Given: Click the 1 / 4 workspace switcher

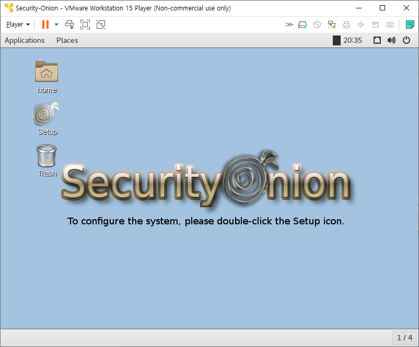Looking at the screenshot, I should pyautogui.click(x=404, y=338).
